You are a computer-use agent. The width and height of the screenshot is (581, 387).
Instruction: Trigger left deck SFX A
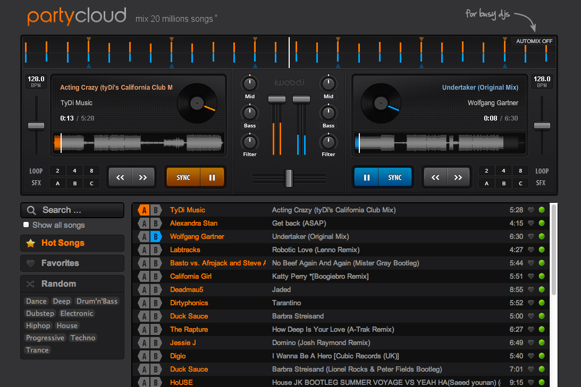pyautogui.click(x=57, y=183)
